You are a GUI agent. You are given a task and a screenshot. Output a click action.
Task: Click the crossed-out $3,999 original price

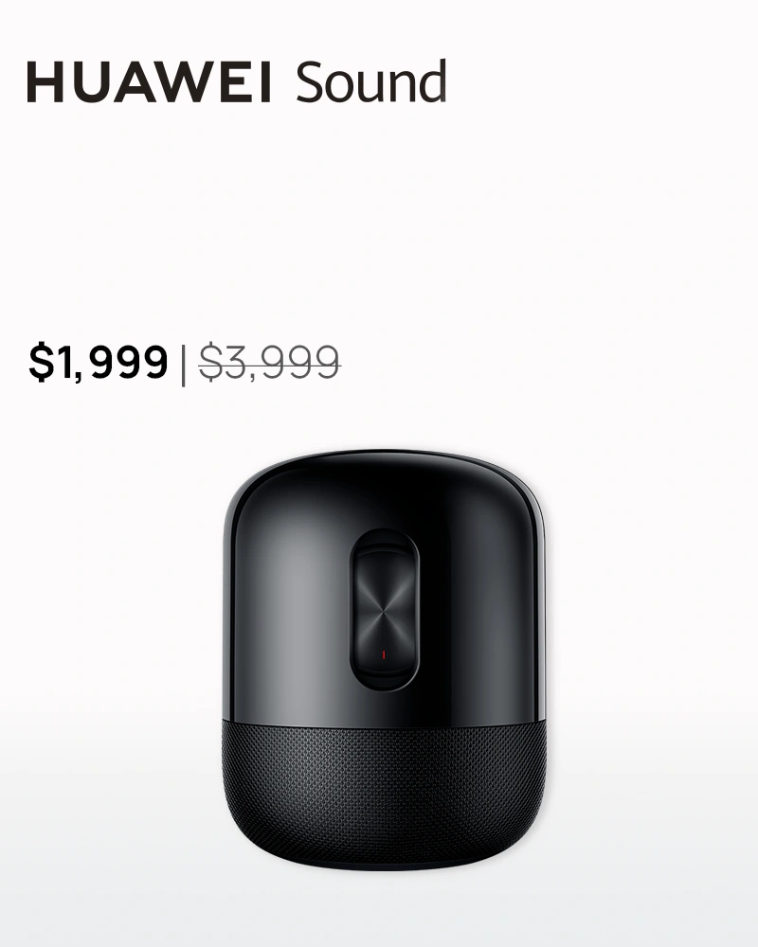click(270, 363)
